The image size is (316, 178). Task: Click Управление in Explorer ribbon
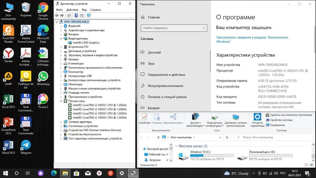point(275,125)
